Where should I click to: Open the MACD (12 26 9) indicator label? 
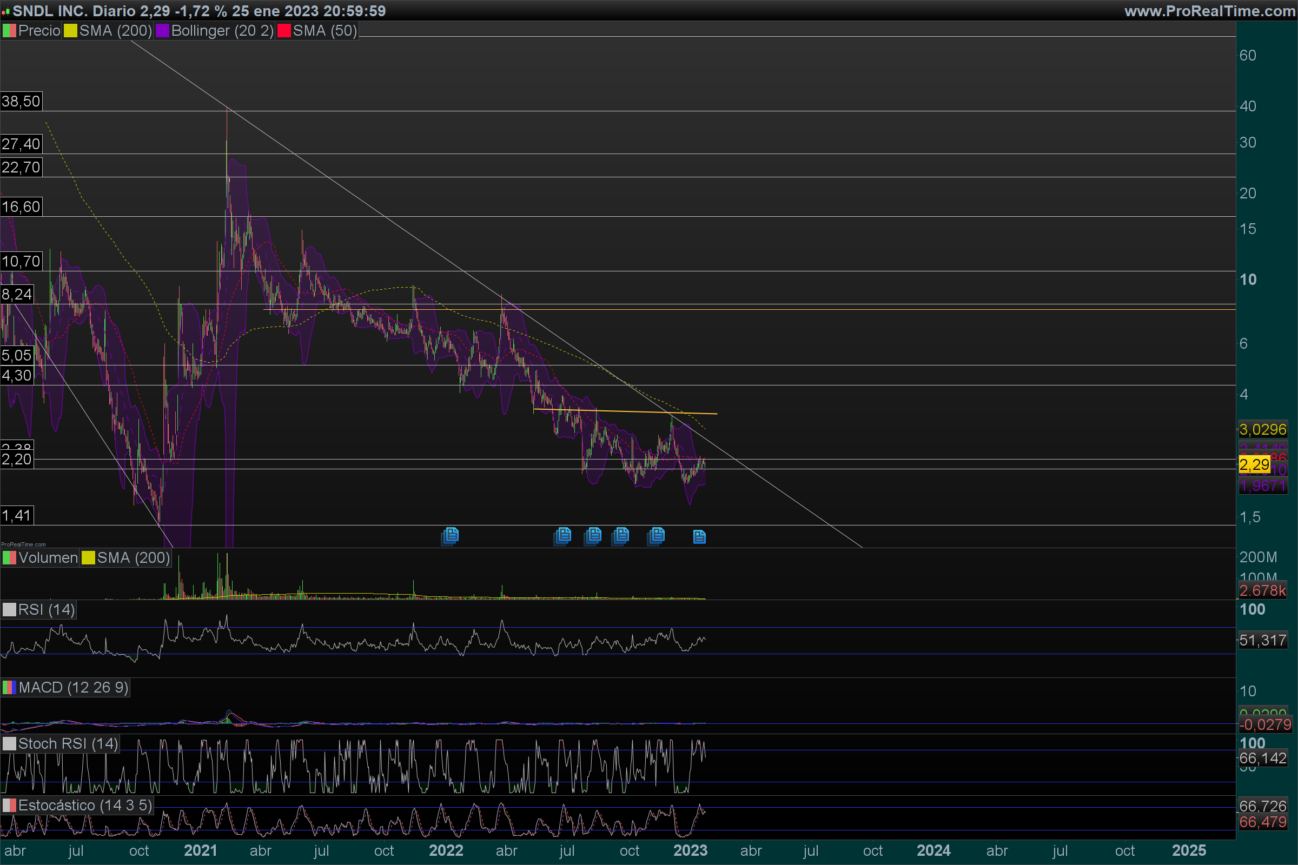pos(73,687)
